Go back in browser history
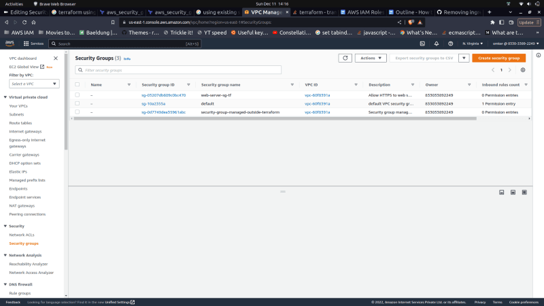The width and height of the screenshot is (544, 306). tap(7, 22)
